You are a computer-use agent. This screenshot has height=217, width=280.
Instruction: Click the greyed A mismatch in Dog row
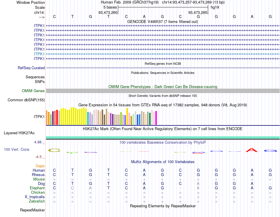coord(198,184)
